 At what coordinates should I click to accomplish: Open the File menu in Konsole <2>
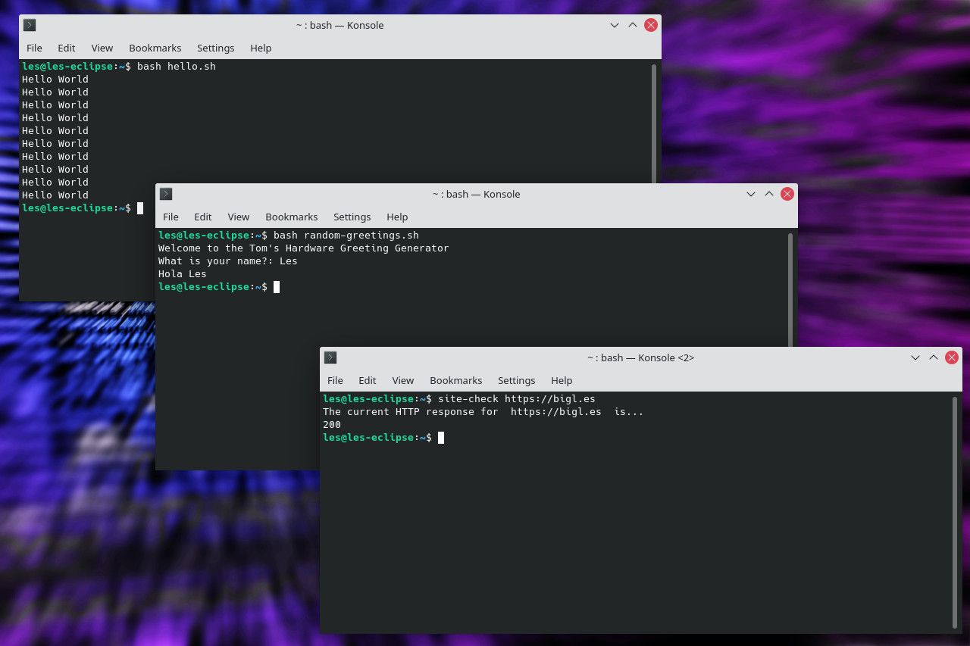coord(335,380)
